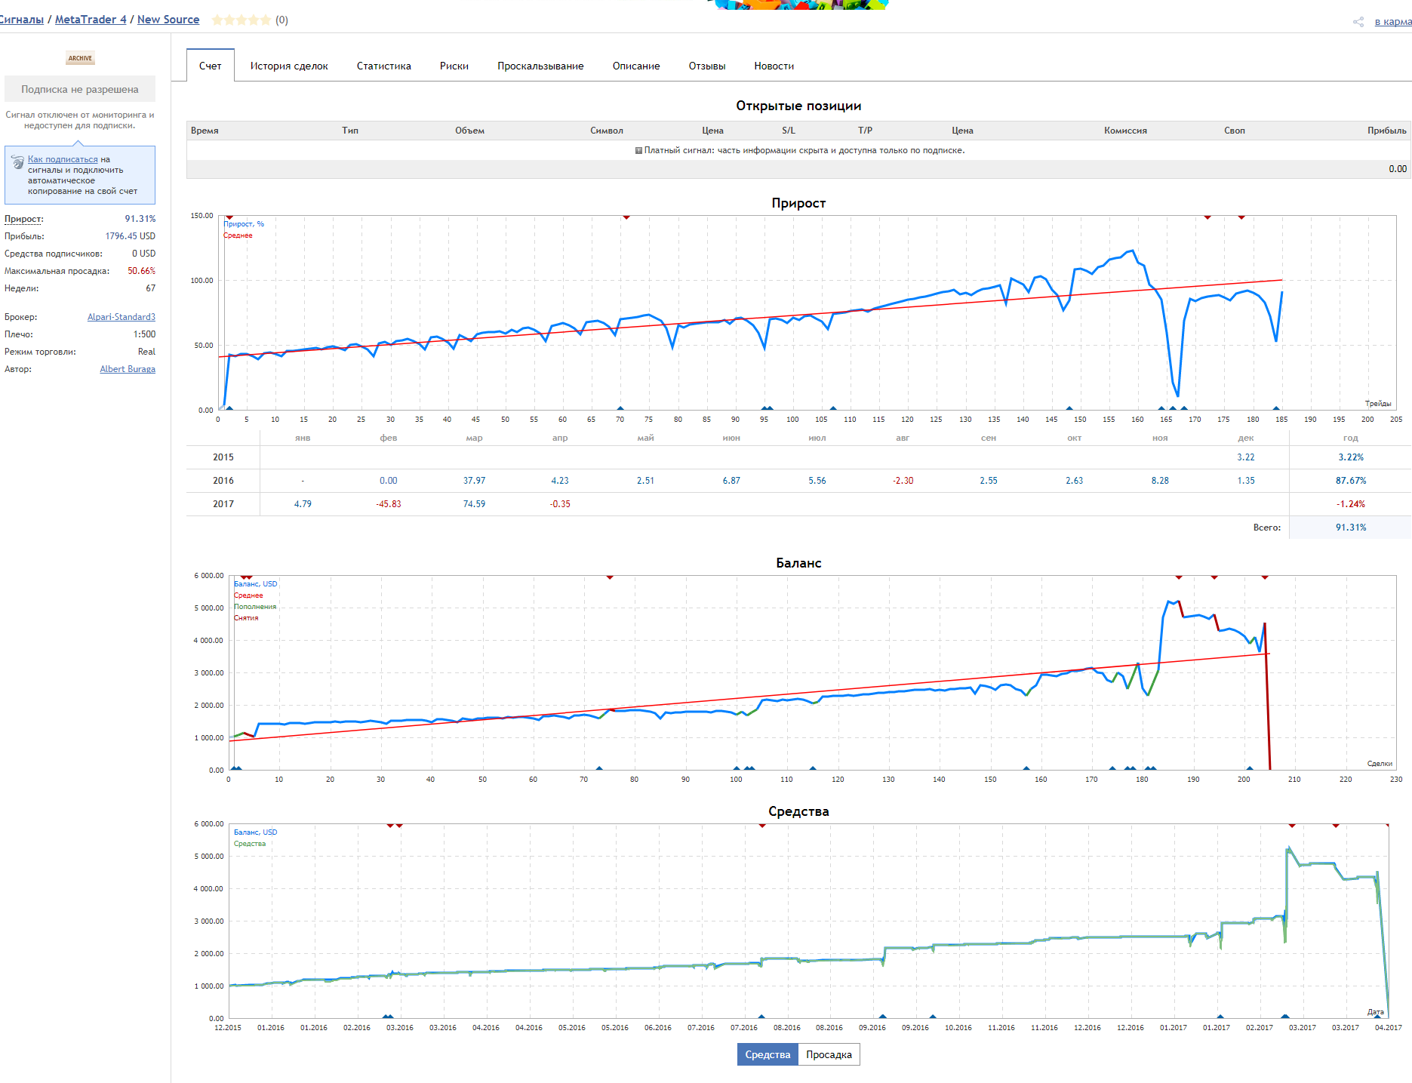Toggle 'Прирост, %' legend on growth chart
This screenshot has height=1083, width=1412.
244,224
